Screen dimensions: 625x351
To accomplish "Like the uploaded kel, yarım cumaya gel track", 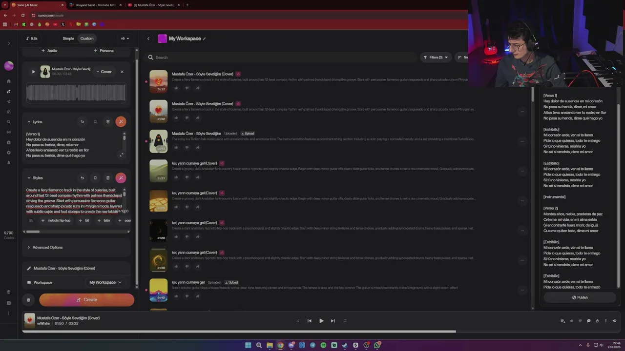I will point(176,296).
